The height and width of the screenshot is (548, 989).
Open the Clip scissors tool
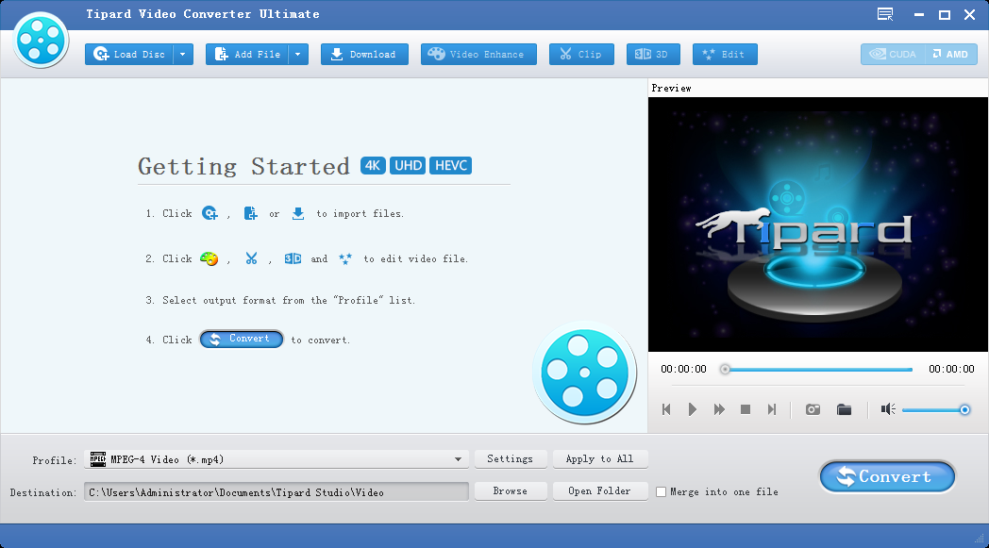[x=581, y=55]
